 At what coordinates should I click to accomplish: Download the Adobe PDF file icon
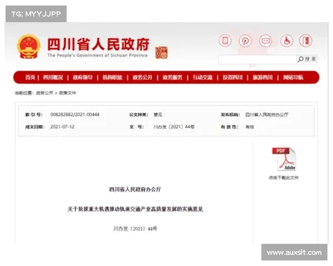(x=284, y=158)
